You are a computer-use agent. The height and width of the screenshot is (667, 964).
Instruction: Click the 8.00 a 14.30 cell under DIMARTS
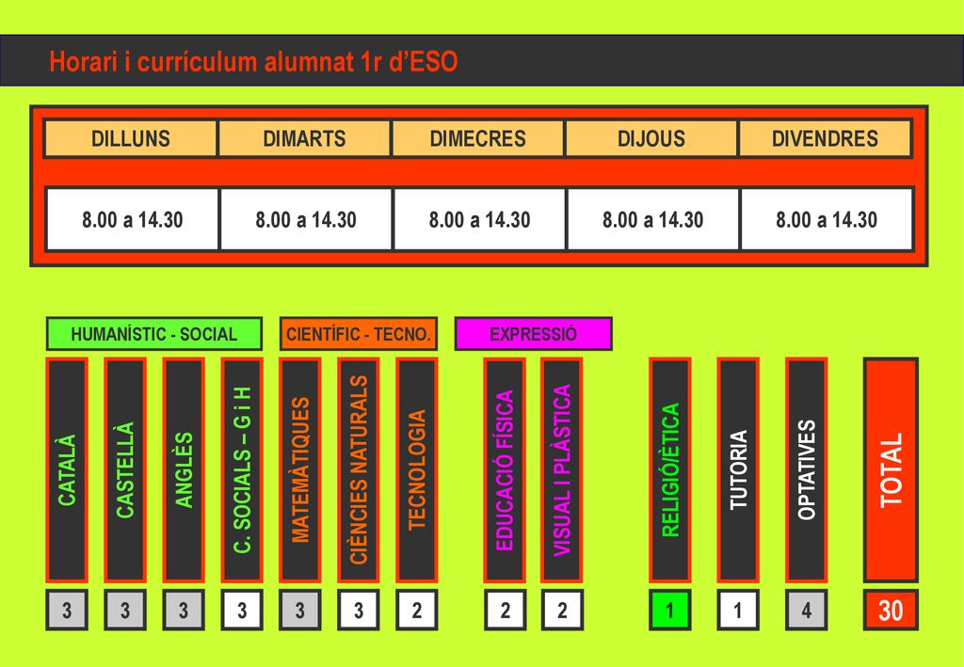(x=306, y=219)
